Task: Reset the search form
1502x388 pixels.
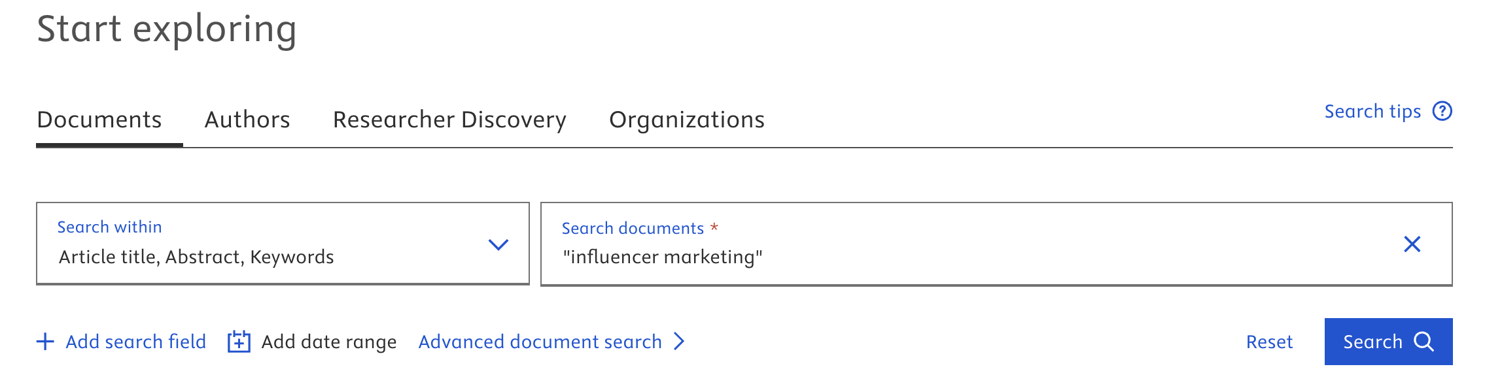Action: (x=1269, y=342)
